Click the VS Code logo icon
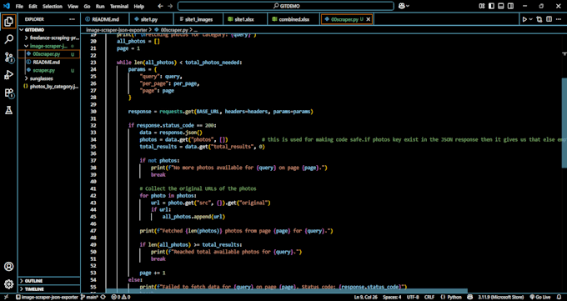Image resolution: width=567 pixels, height=301 pixels. pos(6,6)
